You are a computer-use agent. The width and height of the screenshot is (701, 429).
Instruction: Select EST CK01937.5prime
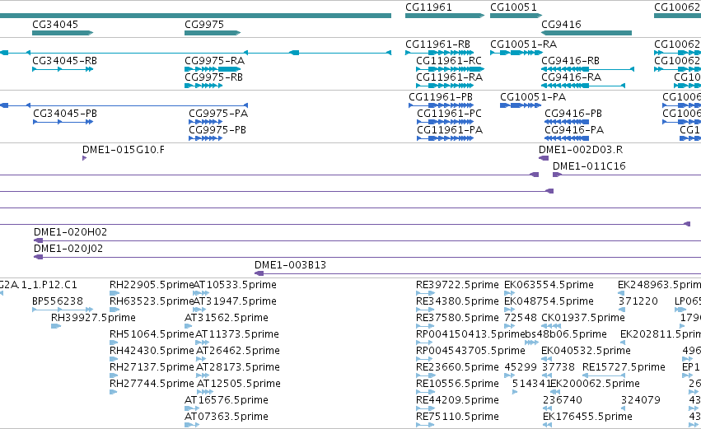coord(583,318)
